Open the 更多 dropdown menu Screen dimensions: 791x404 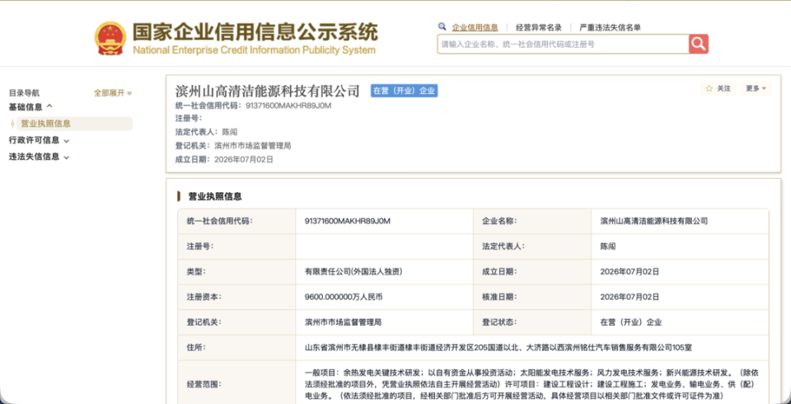click(x=756, y=88)
